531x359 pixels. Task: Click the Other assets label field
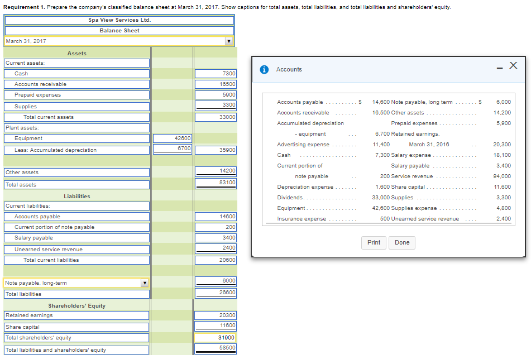click(77, 173)
